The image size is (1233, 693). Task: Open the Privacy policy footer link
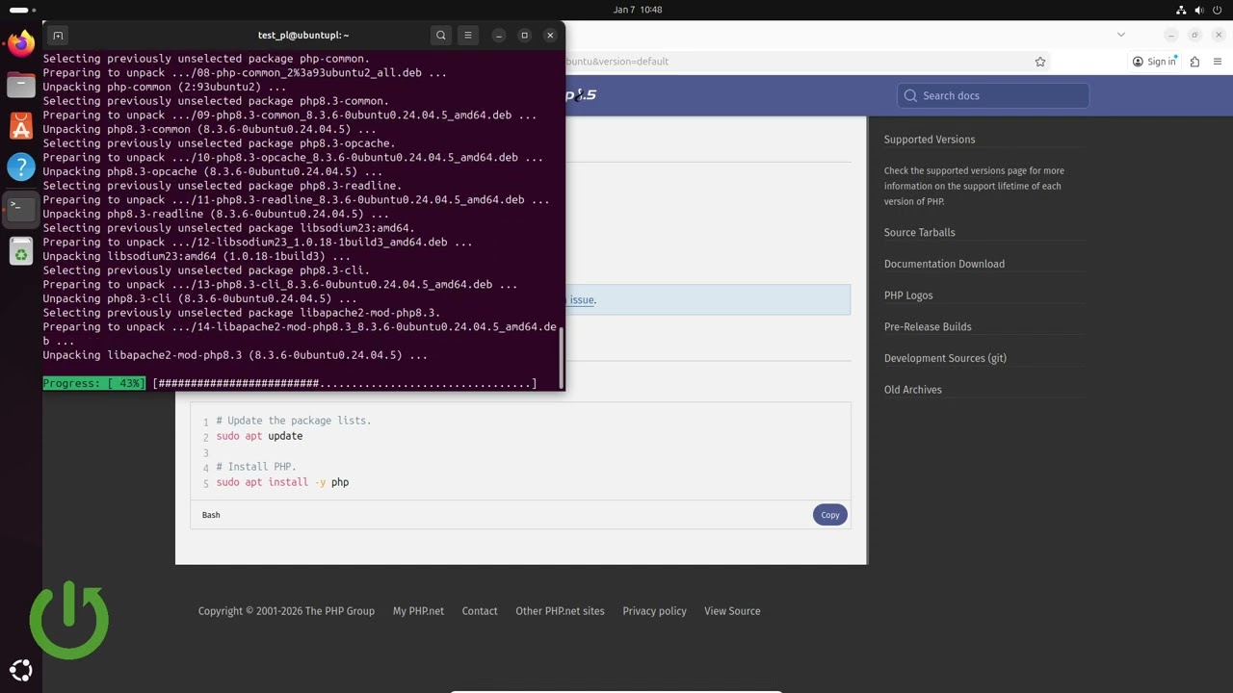(x=654, y=611)
